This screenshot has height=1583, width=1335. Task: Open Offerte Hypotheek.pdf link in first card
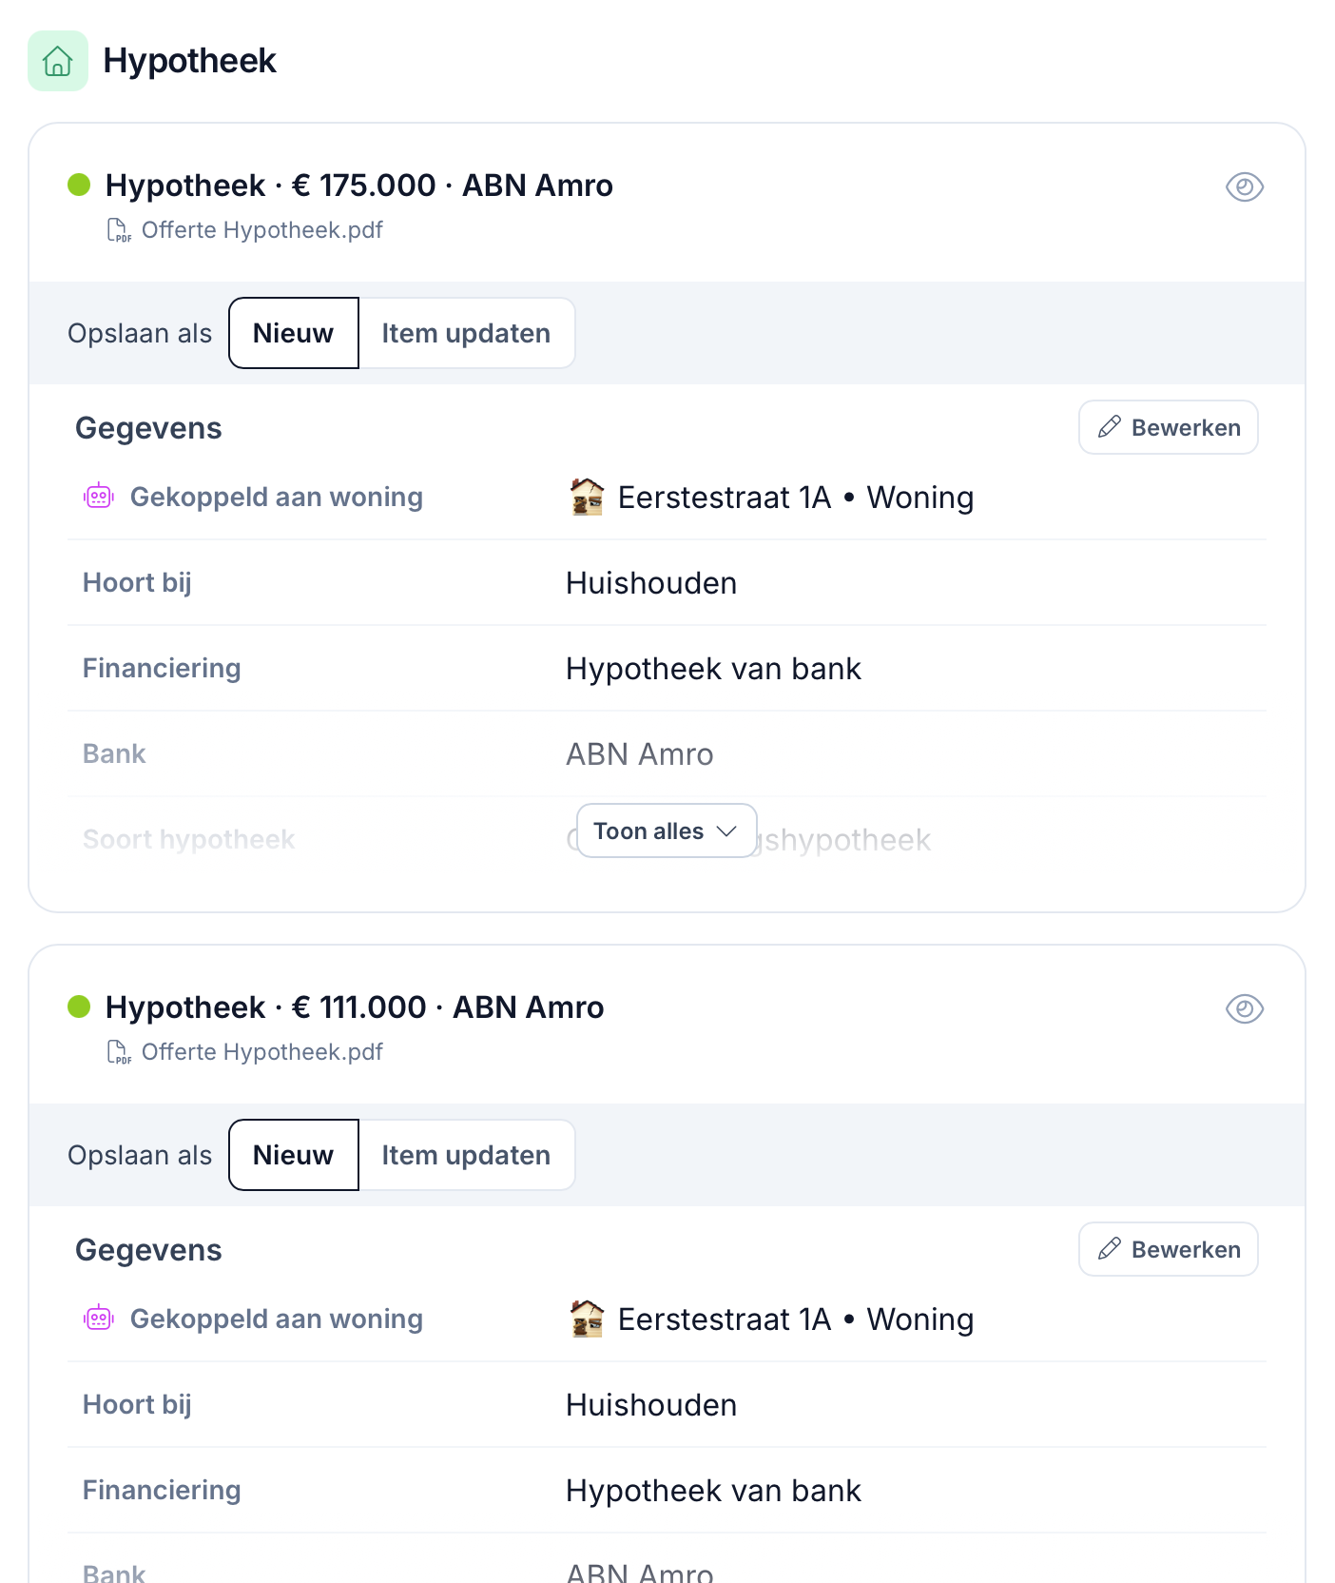pyautogui.click(x=261, y=230)
